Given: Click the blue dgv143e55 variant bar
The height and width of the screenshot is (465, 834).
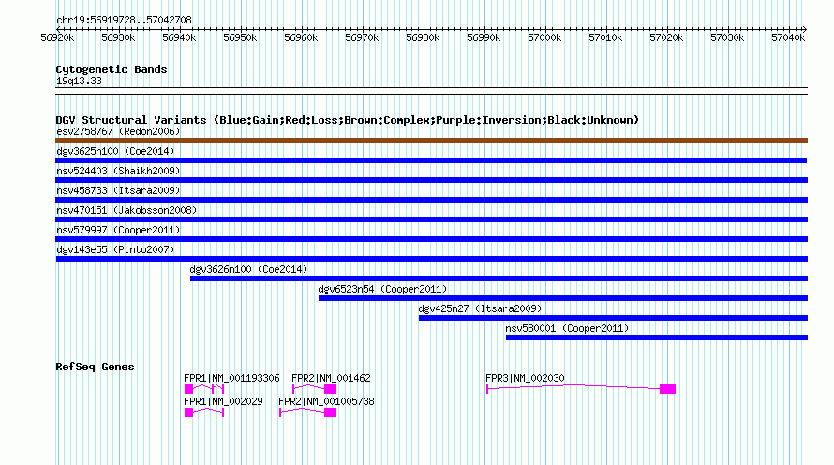Looking at the screenshot, I should coord(432,259).
